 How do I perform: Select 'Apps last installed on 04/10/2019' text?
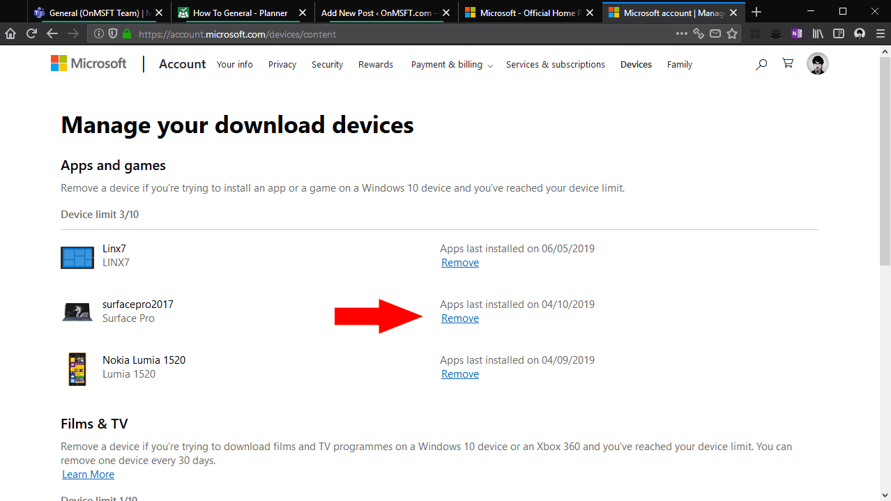[517, 305]
